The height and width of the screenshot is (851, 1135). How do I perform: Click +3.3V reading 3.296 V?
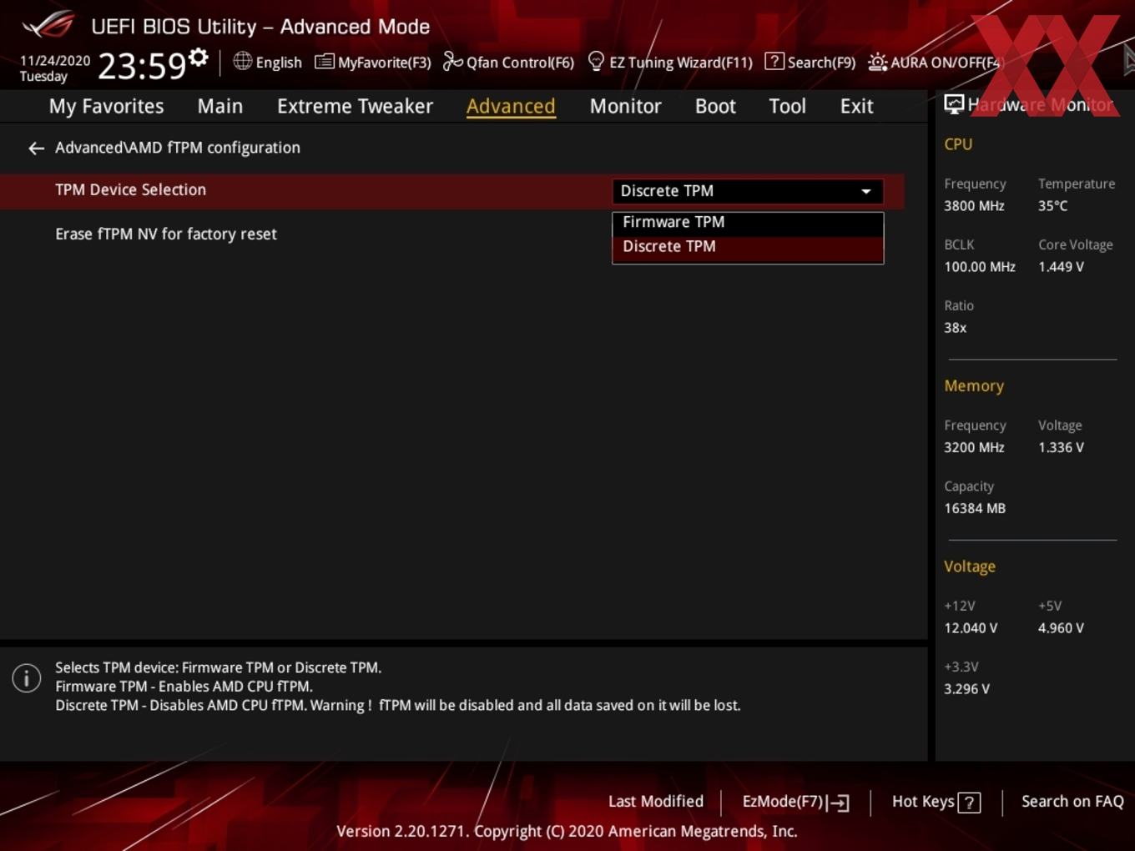(x=966, y=689)
